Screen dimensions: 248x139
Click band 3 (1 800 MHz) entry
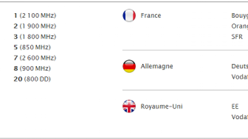(x=35, y=37)
